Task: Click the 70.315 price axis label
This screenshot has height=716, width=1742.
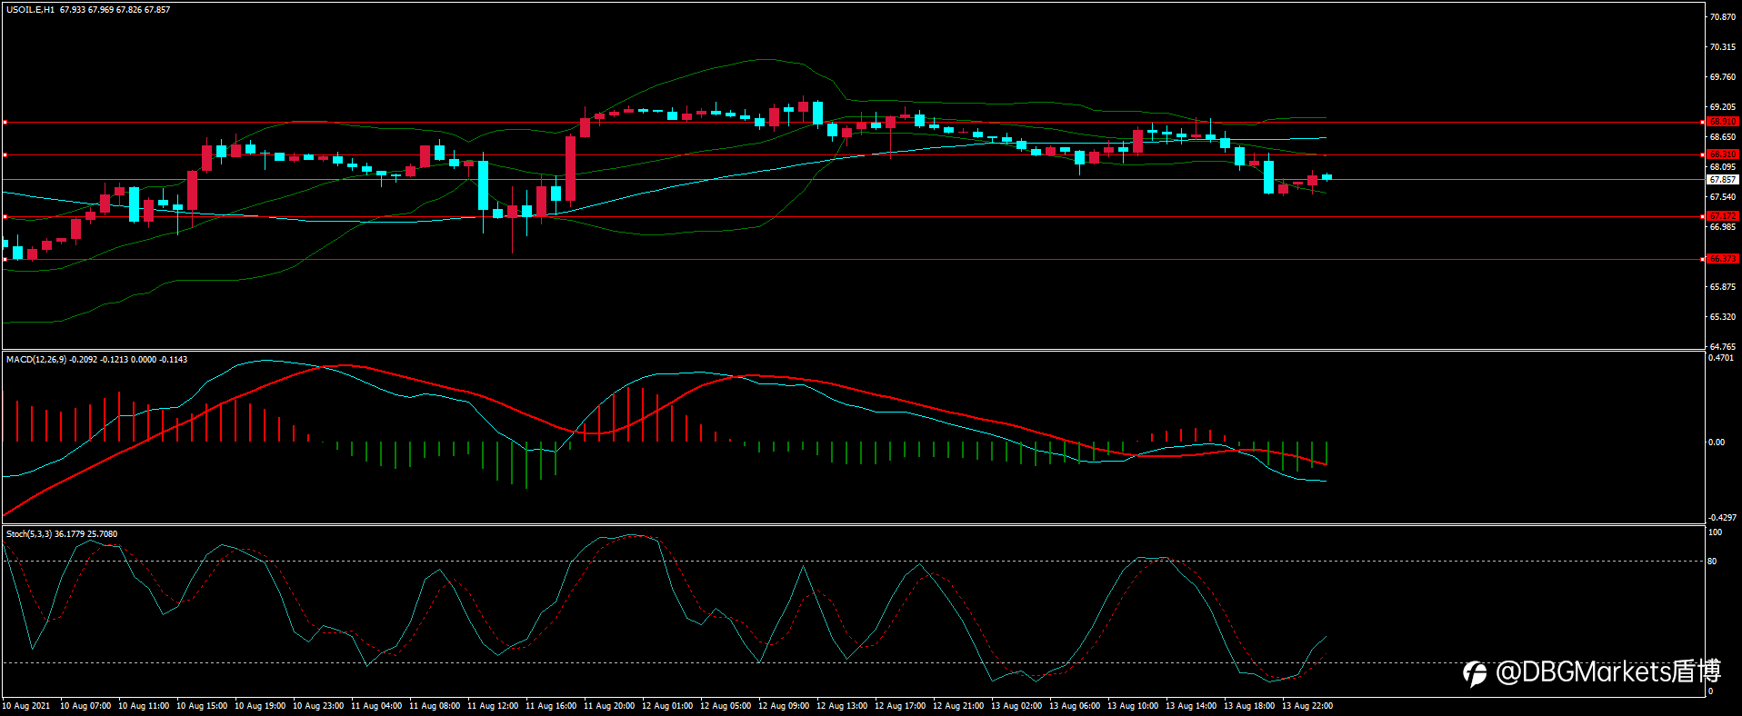Action: pyautogui.click(x=1723, y=47)
